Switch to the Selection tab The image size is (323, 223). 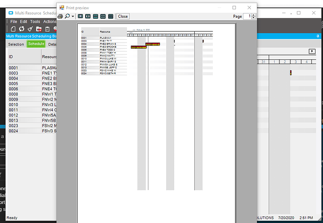click(16, 44)
